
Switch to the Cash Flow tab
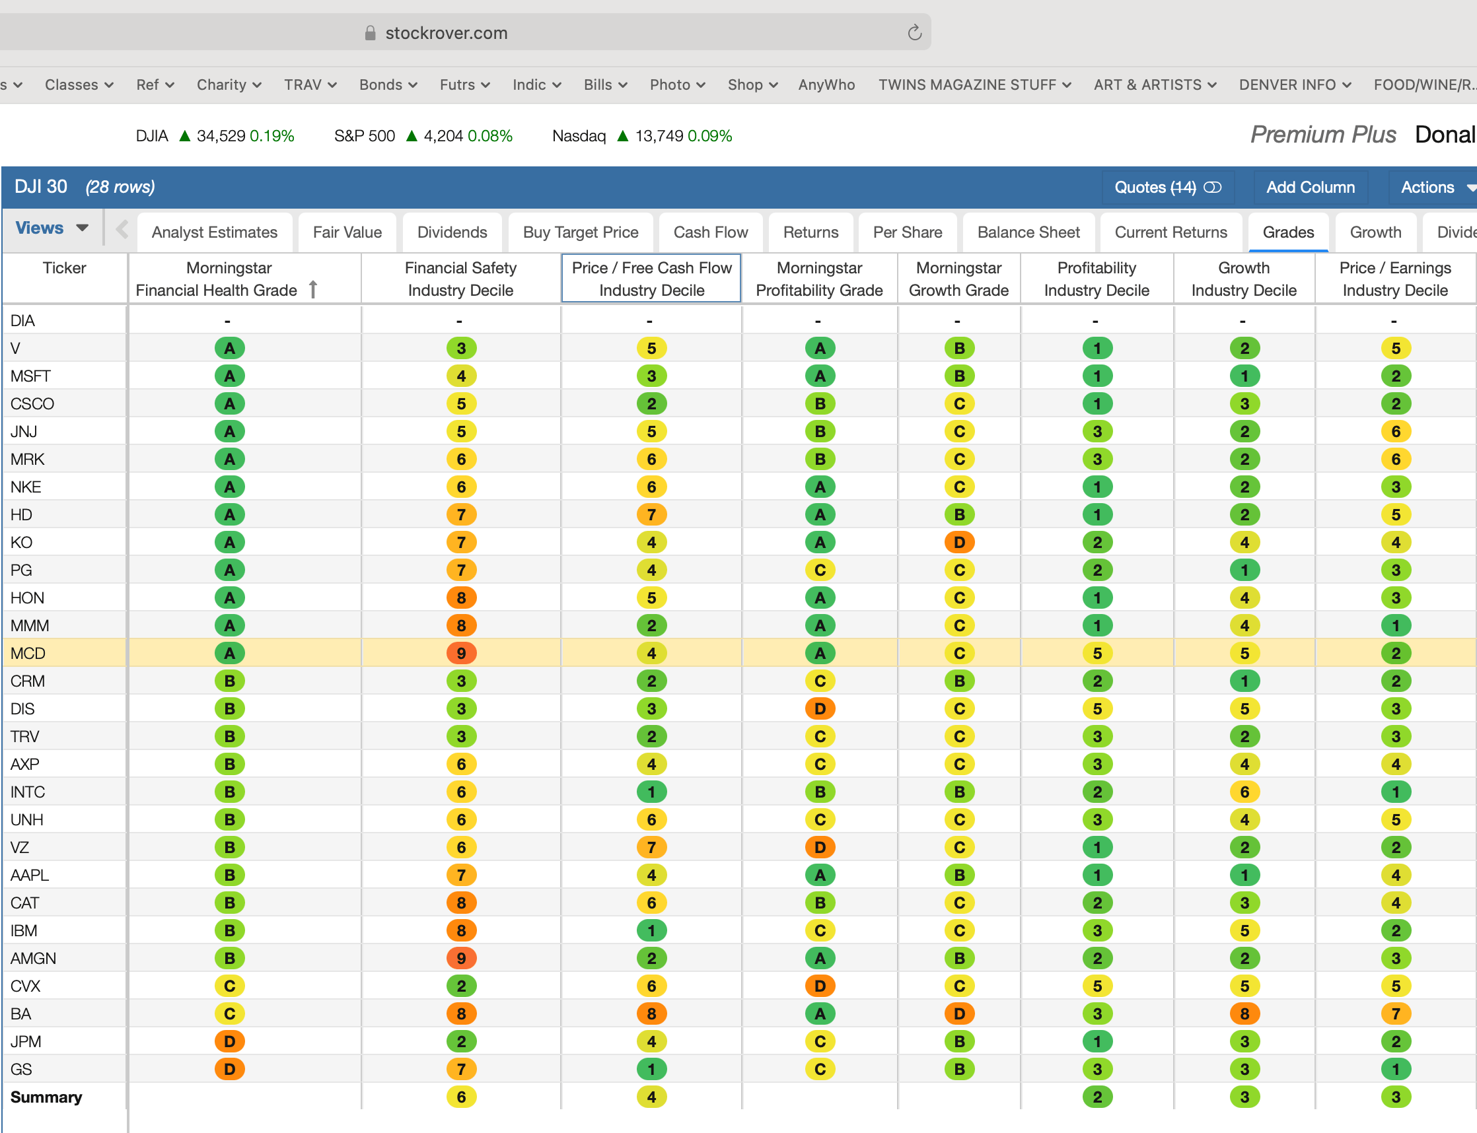pyautogui.click(x=711, y=232)
